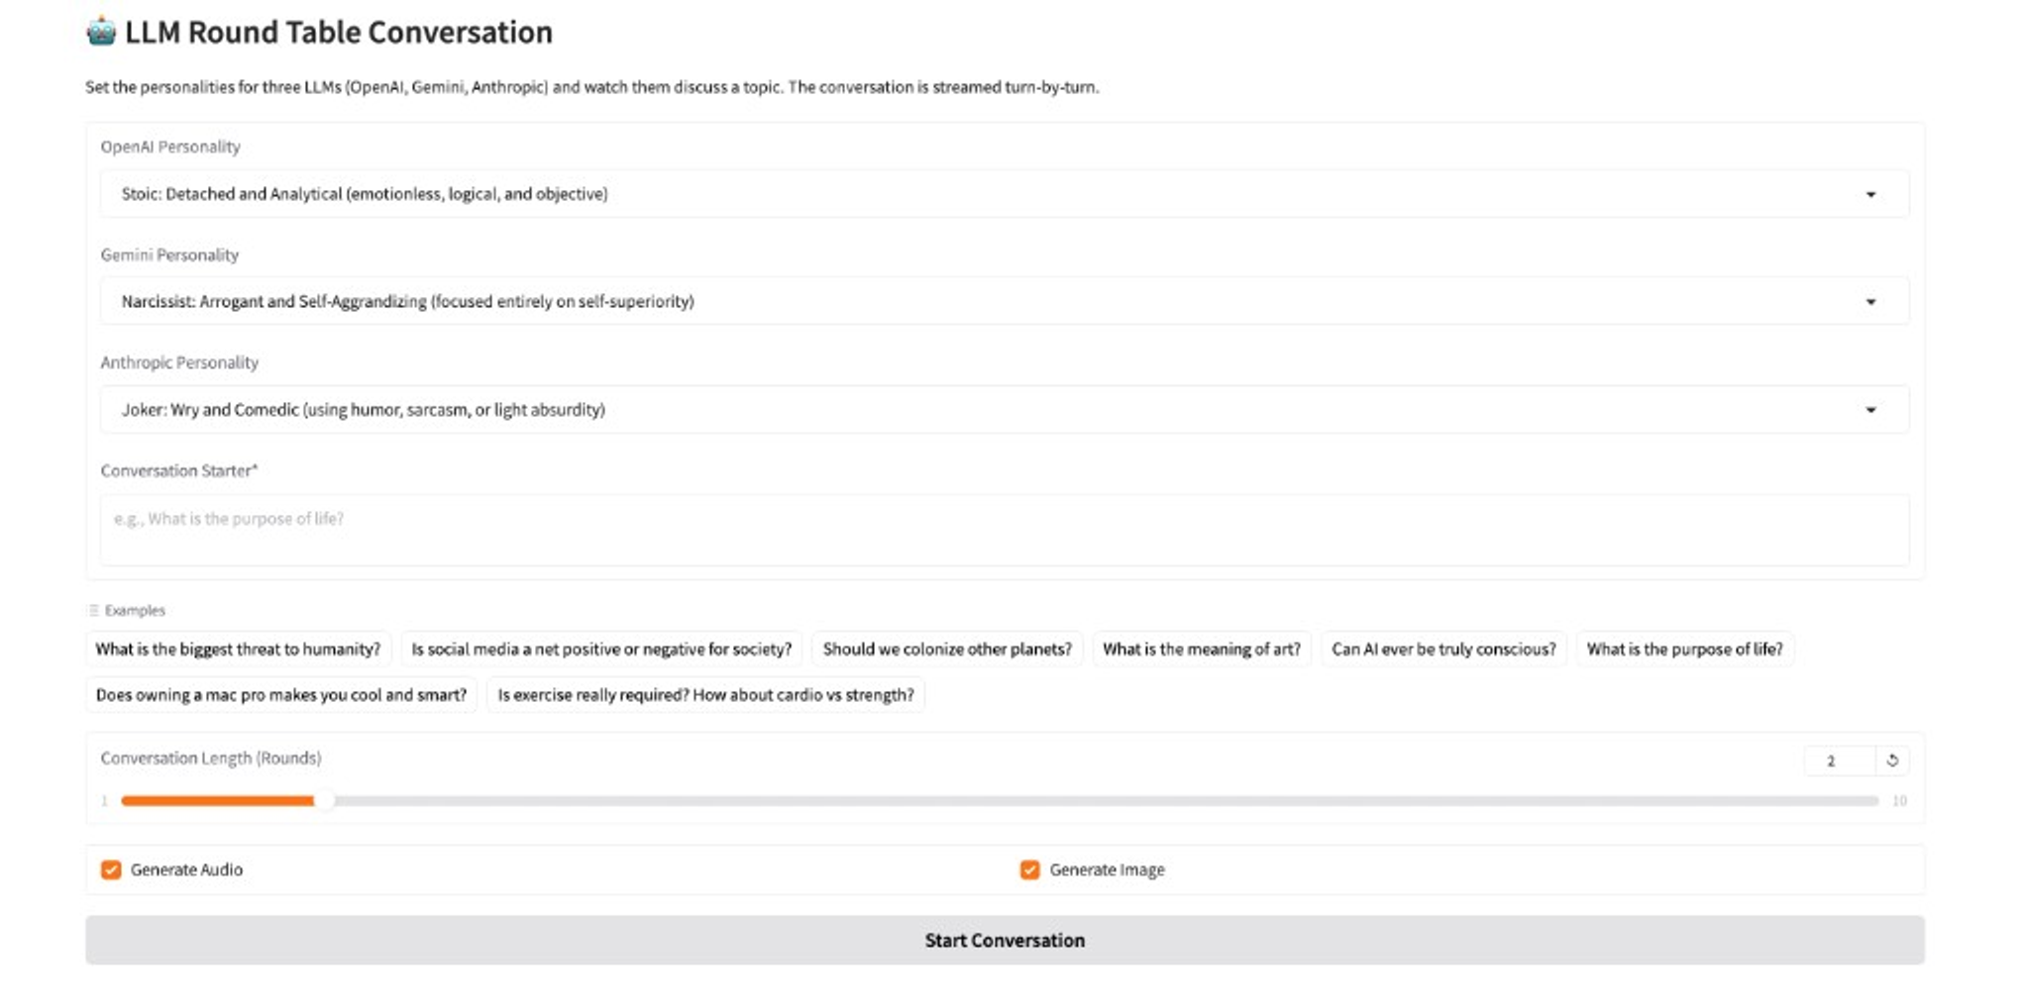Choose the mac pro example question

point(280,694)
